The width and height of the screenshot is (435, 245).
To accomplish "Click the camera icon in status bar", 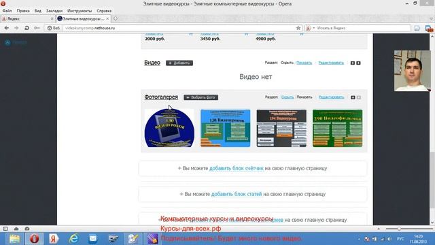I will pos(27,229).
